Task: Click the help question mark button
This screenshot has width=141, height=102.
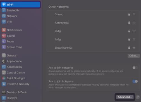Action: coord(138,97)
